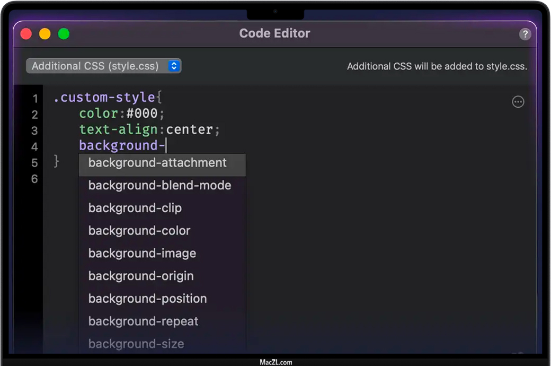Choose background-image from the list

pos(142,254)
